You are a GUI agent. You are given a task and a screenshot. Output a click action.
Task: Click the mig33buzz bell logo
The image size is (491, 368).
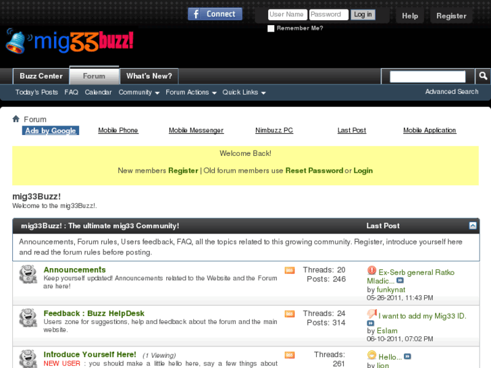(70, 41)
